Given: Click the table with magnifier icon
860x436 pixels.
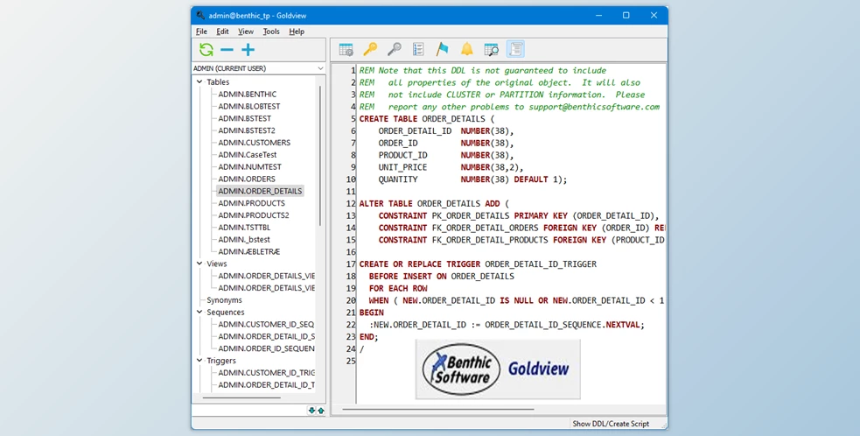Looking at the screenshot, I should coord(491,50).
